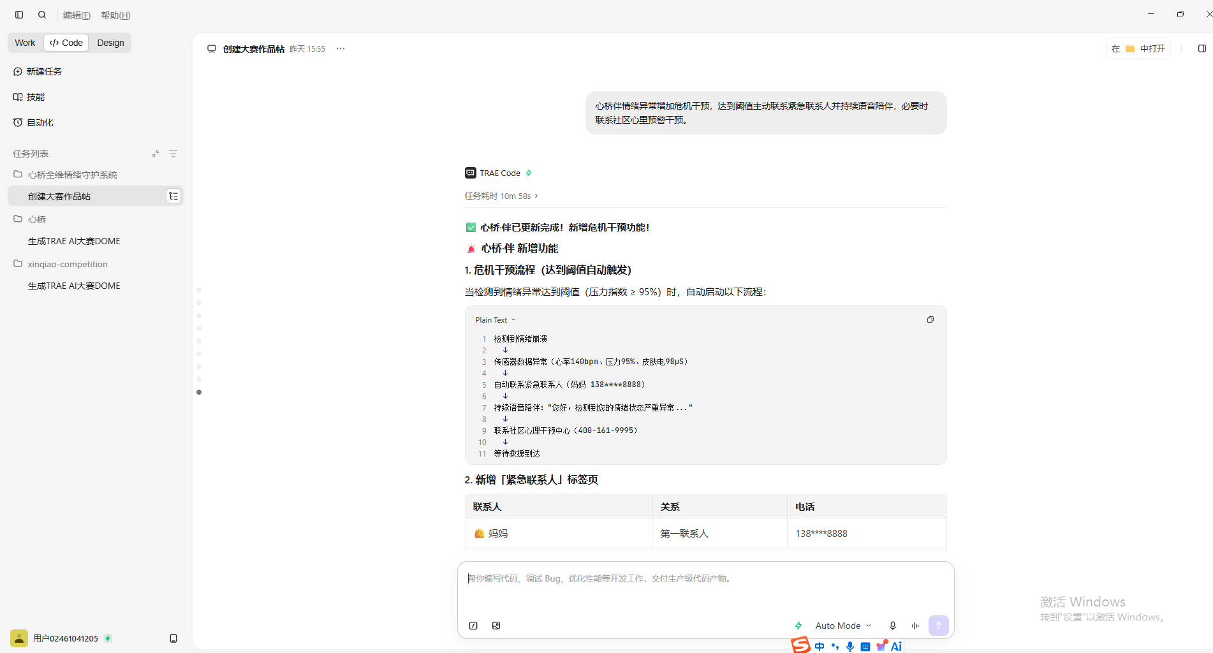This screenshot has width=1213, height=653.
Task: Open the 帮助(H) menu
Action: tap(115, 15)
